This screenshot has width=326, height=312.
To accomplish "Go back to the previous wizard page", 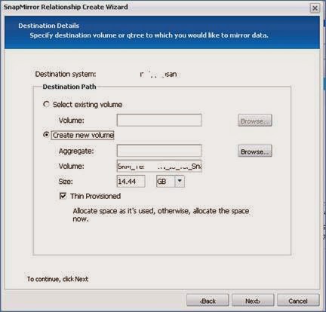I will pyautogui.click(x=208, y=301).
